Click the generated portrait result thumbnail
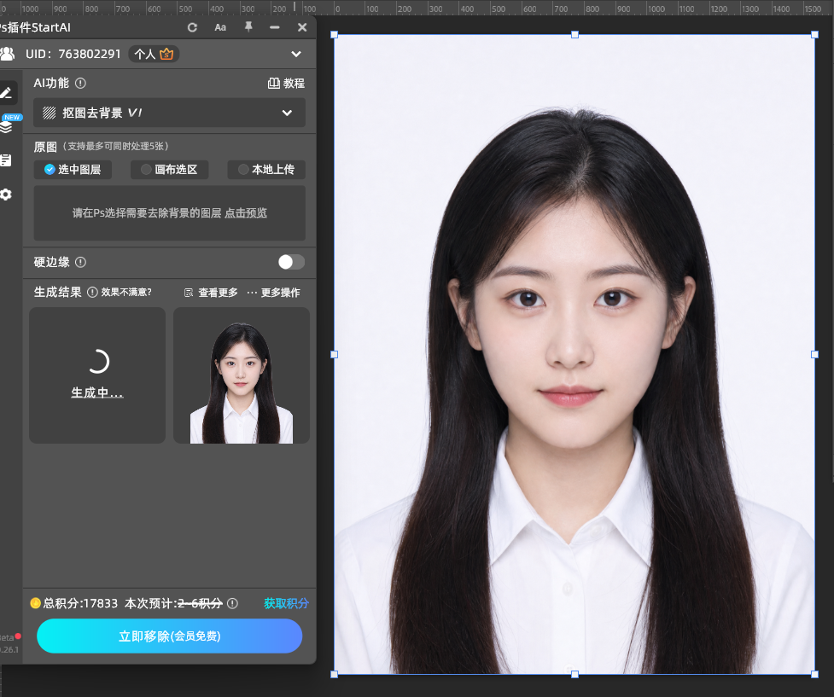Screen dimensions: 834x697 tap(242, 375)
